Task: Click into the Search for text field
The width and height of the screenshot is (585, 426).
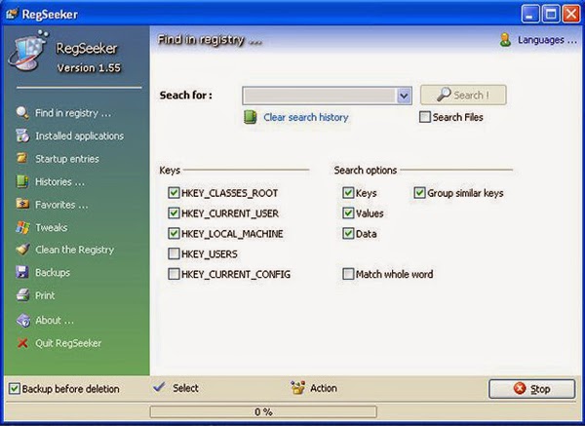Action: point(320,96)
